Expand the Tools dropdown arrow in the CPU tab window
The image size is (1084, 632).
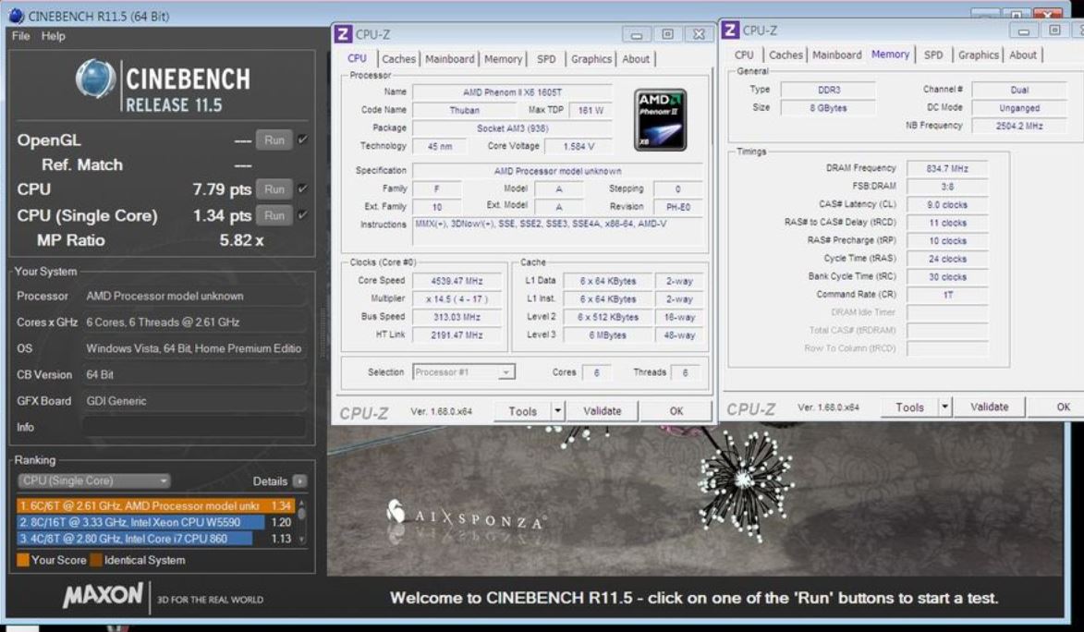[x=557, y=411]
